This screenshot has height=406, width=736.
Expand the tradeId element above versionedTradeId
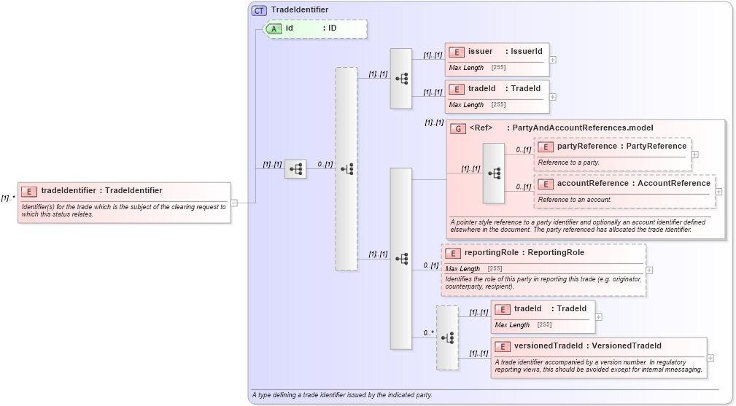pos(598,317)
